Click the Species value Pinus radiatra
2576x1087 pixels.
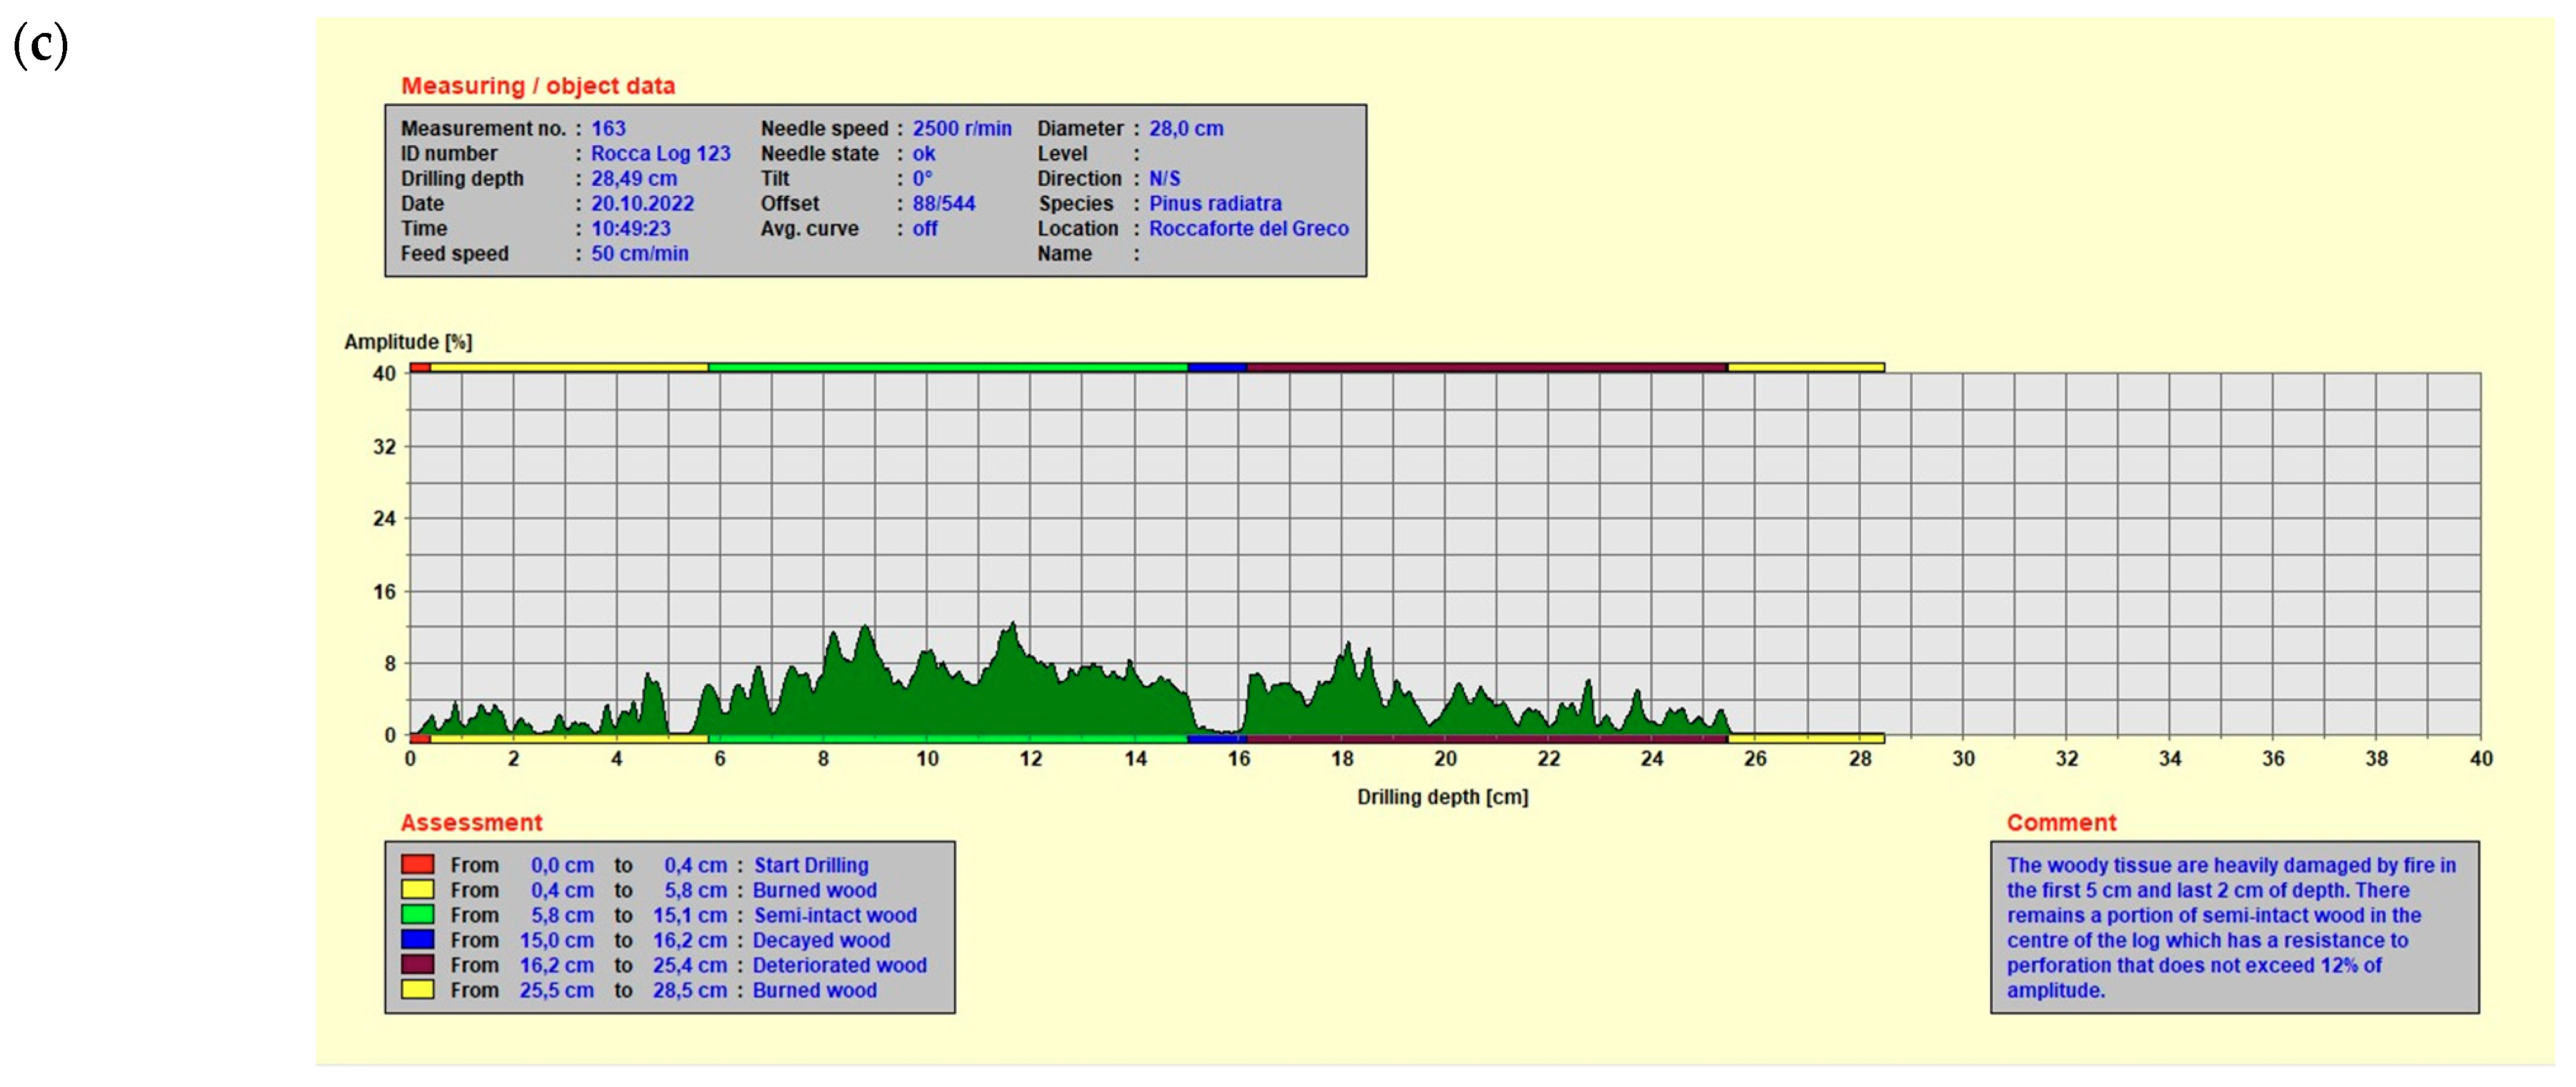point(1214,203)
